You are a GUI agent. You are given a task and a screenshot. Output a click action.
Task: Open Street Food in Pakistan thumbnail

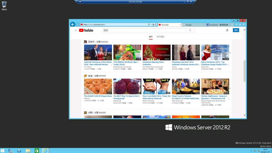(x=186, y=86)
